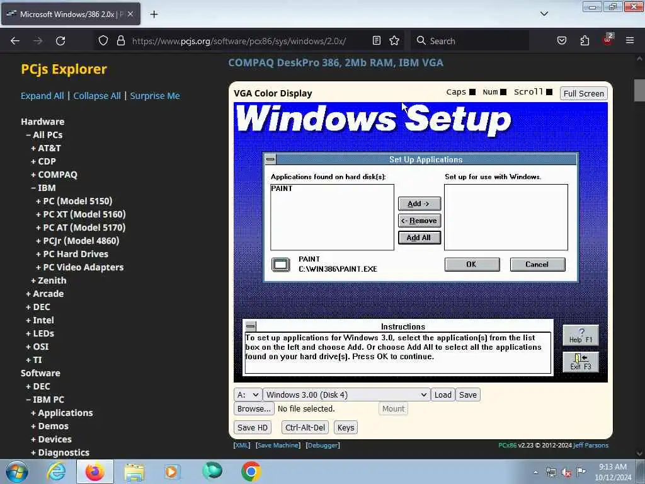Open Pocket save icon in toolbar
The height and width of the screenshot is (484, 645).
tap(562, 40)
